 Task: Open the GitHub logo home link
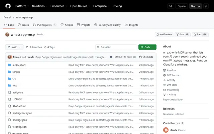pos(8,6)
